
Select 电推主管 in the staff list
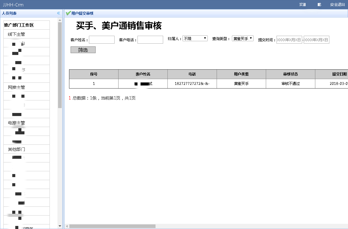click(x=16, y=122)
